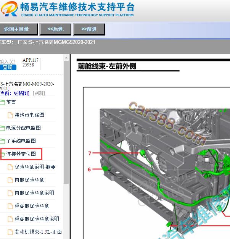The image size is (230, 239).
Task: Focus the keyword search input field
Action: (x=8, y=62)
